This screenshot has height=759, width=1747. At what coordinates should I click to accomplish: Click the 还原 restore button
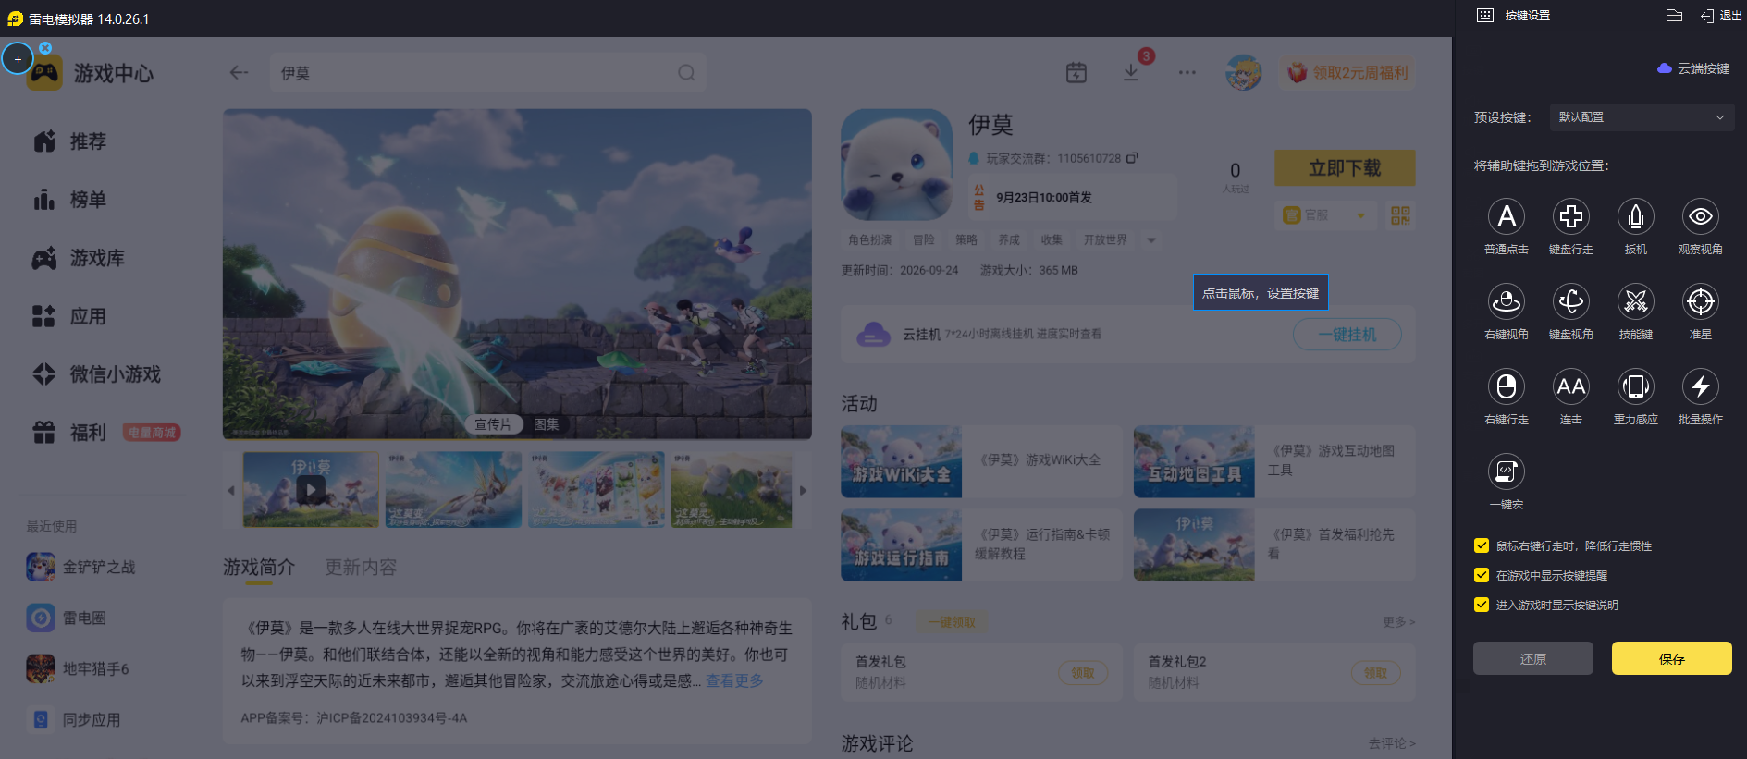point(1532,658)
